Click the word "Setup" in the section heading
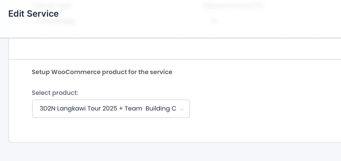This screenshot has height=161, width=341. (x=40, y=72)
